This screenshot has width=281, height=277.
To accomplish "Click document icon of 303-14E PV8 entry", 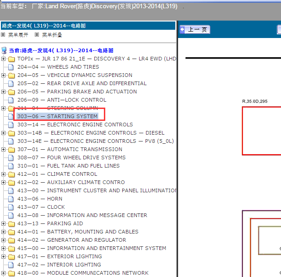I will pos(11,141).
